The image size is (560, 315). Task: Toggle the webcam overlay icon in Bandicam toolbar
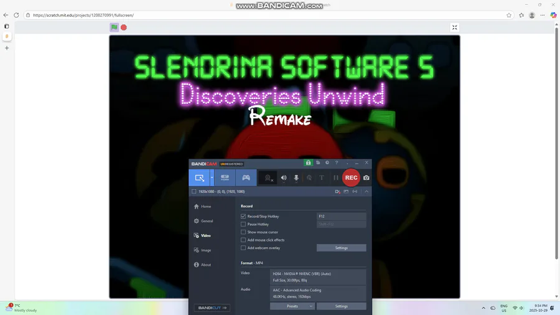point(269,178)
